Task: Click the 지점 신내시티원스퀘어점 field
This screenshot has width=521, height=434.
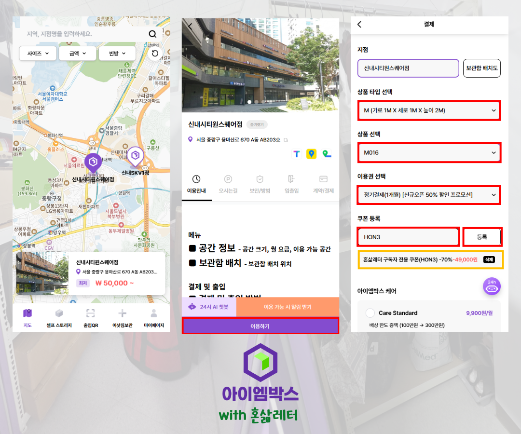Action: point(409,68)
